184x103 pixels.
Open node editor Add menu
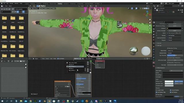[x=51, y=59]
